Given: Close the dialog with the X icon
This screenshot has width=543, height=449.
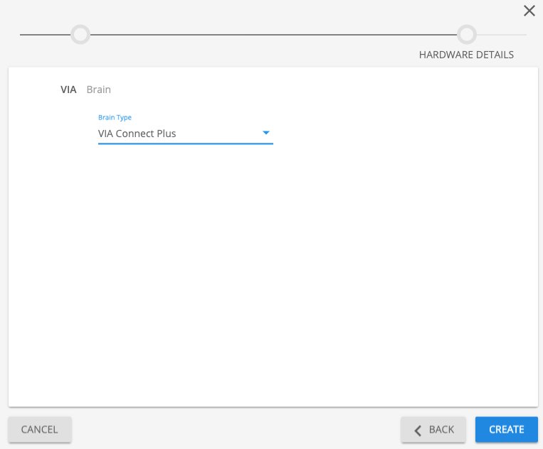Looking at the screenshot, I should (529, 11).
